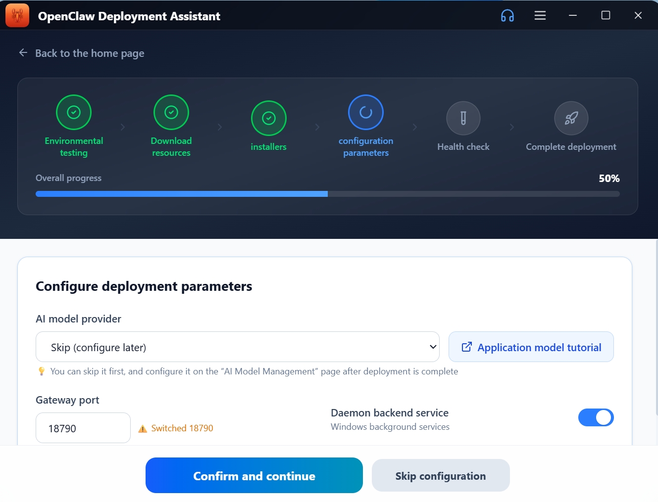Click the configuration parameters spinner icon
This screenshot has height=502, width=658.
pyautogui.click(x=366, y=112)
